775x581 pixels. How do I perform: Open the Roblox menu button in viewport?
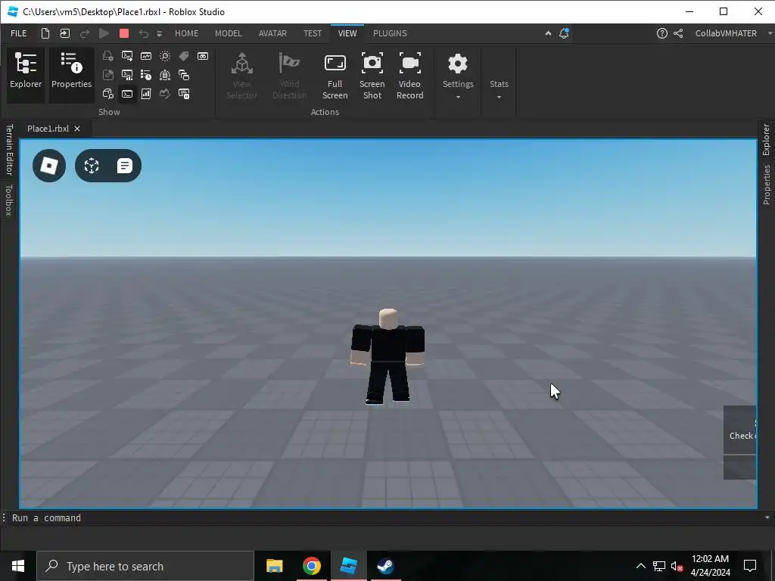point(49,166)
